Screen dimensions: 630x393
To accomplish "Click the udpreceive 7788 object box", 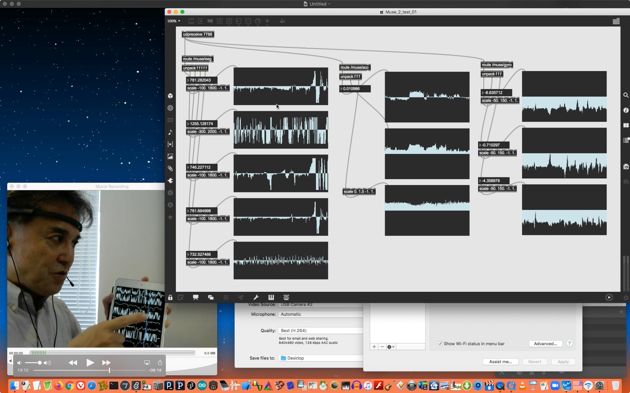I will (198, 34).
